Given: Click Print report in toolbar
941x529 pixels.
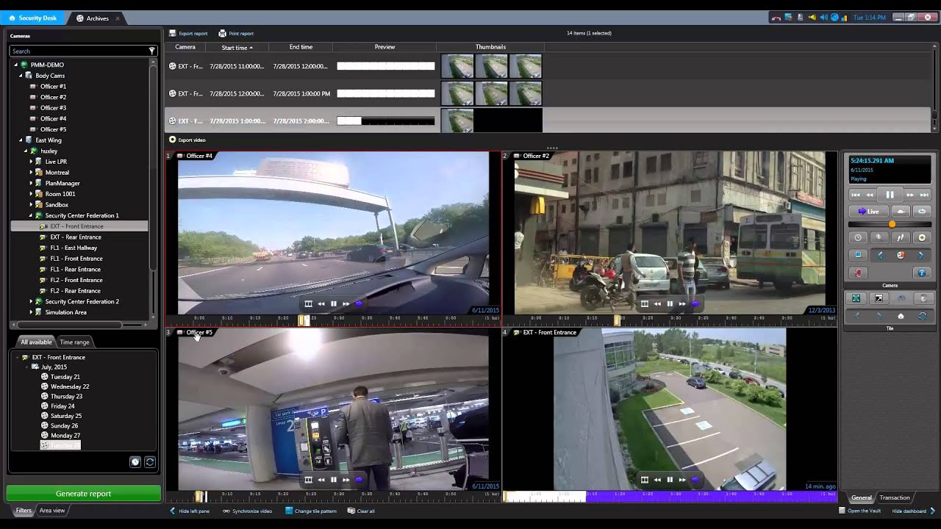Looking at the screenshot, I should (x=236, y=33).
